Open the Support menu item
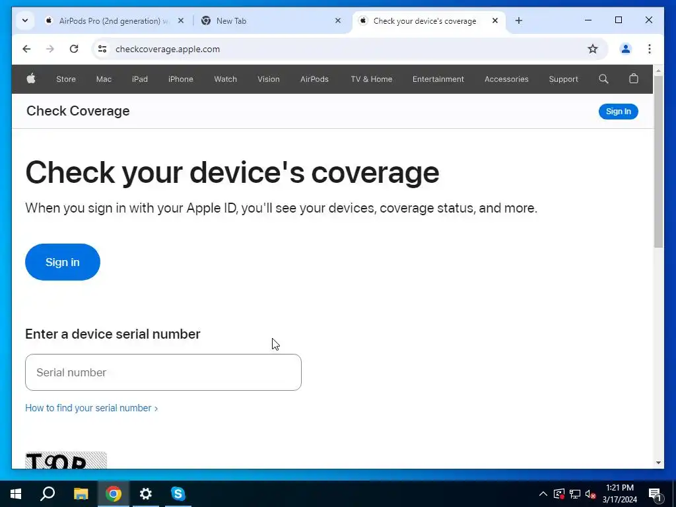Viewport: 676px width, 507px height. coord(564,79)
